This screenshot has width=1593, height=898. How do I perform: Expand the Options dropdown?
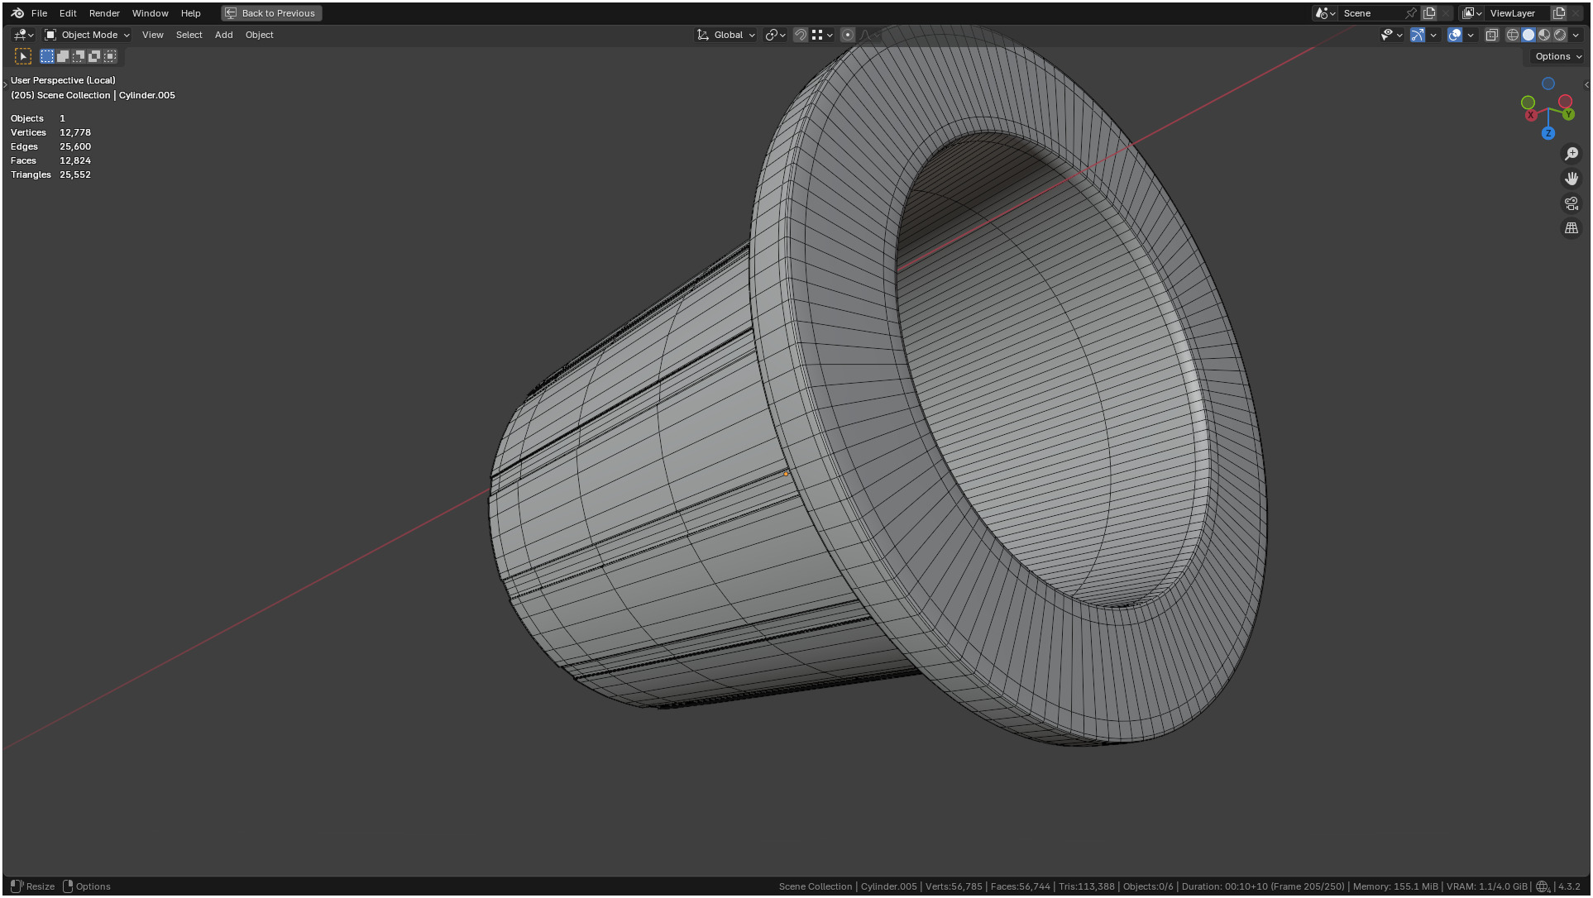tap(1557, 56)
